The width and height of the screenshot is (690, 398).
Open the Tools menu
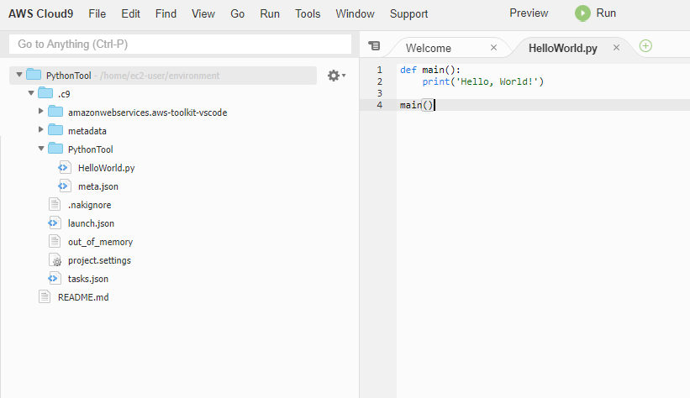pos(308,14)
